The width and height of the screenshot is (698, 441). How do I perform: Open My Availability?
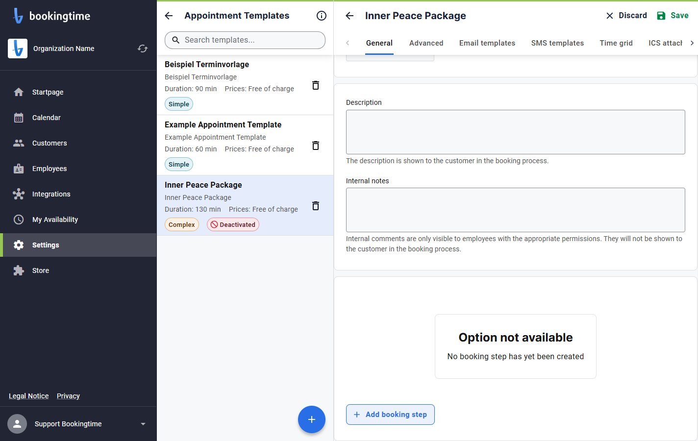[78, 220]
